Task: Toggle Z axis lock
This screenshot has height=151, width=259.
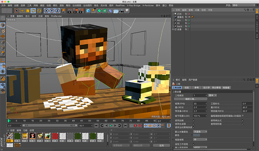Action: [x=57, y=11]
